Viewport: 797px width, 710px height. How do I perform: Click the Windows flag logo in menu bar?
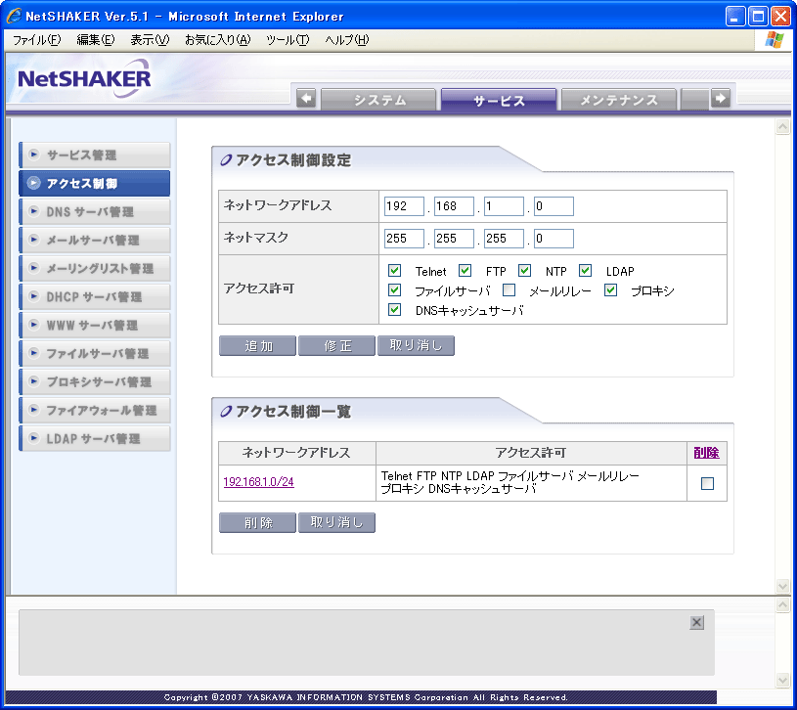click(774, 40)
